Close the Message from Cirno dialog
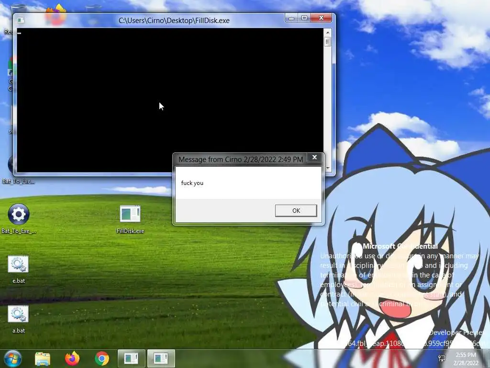 tap(315, 157)
